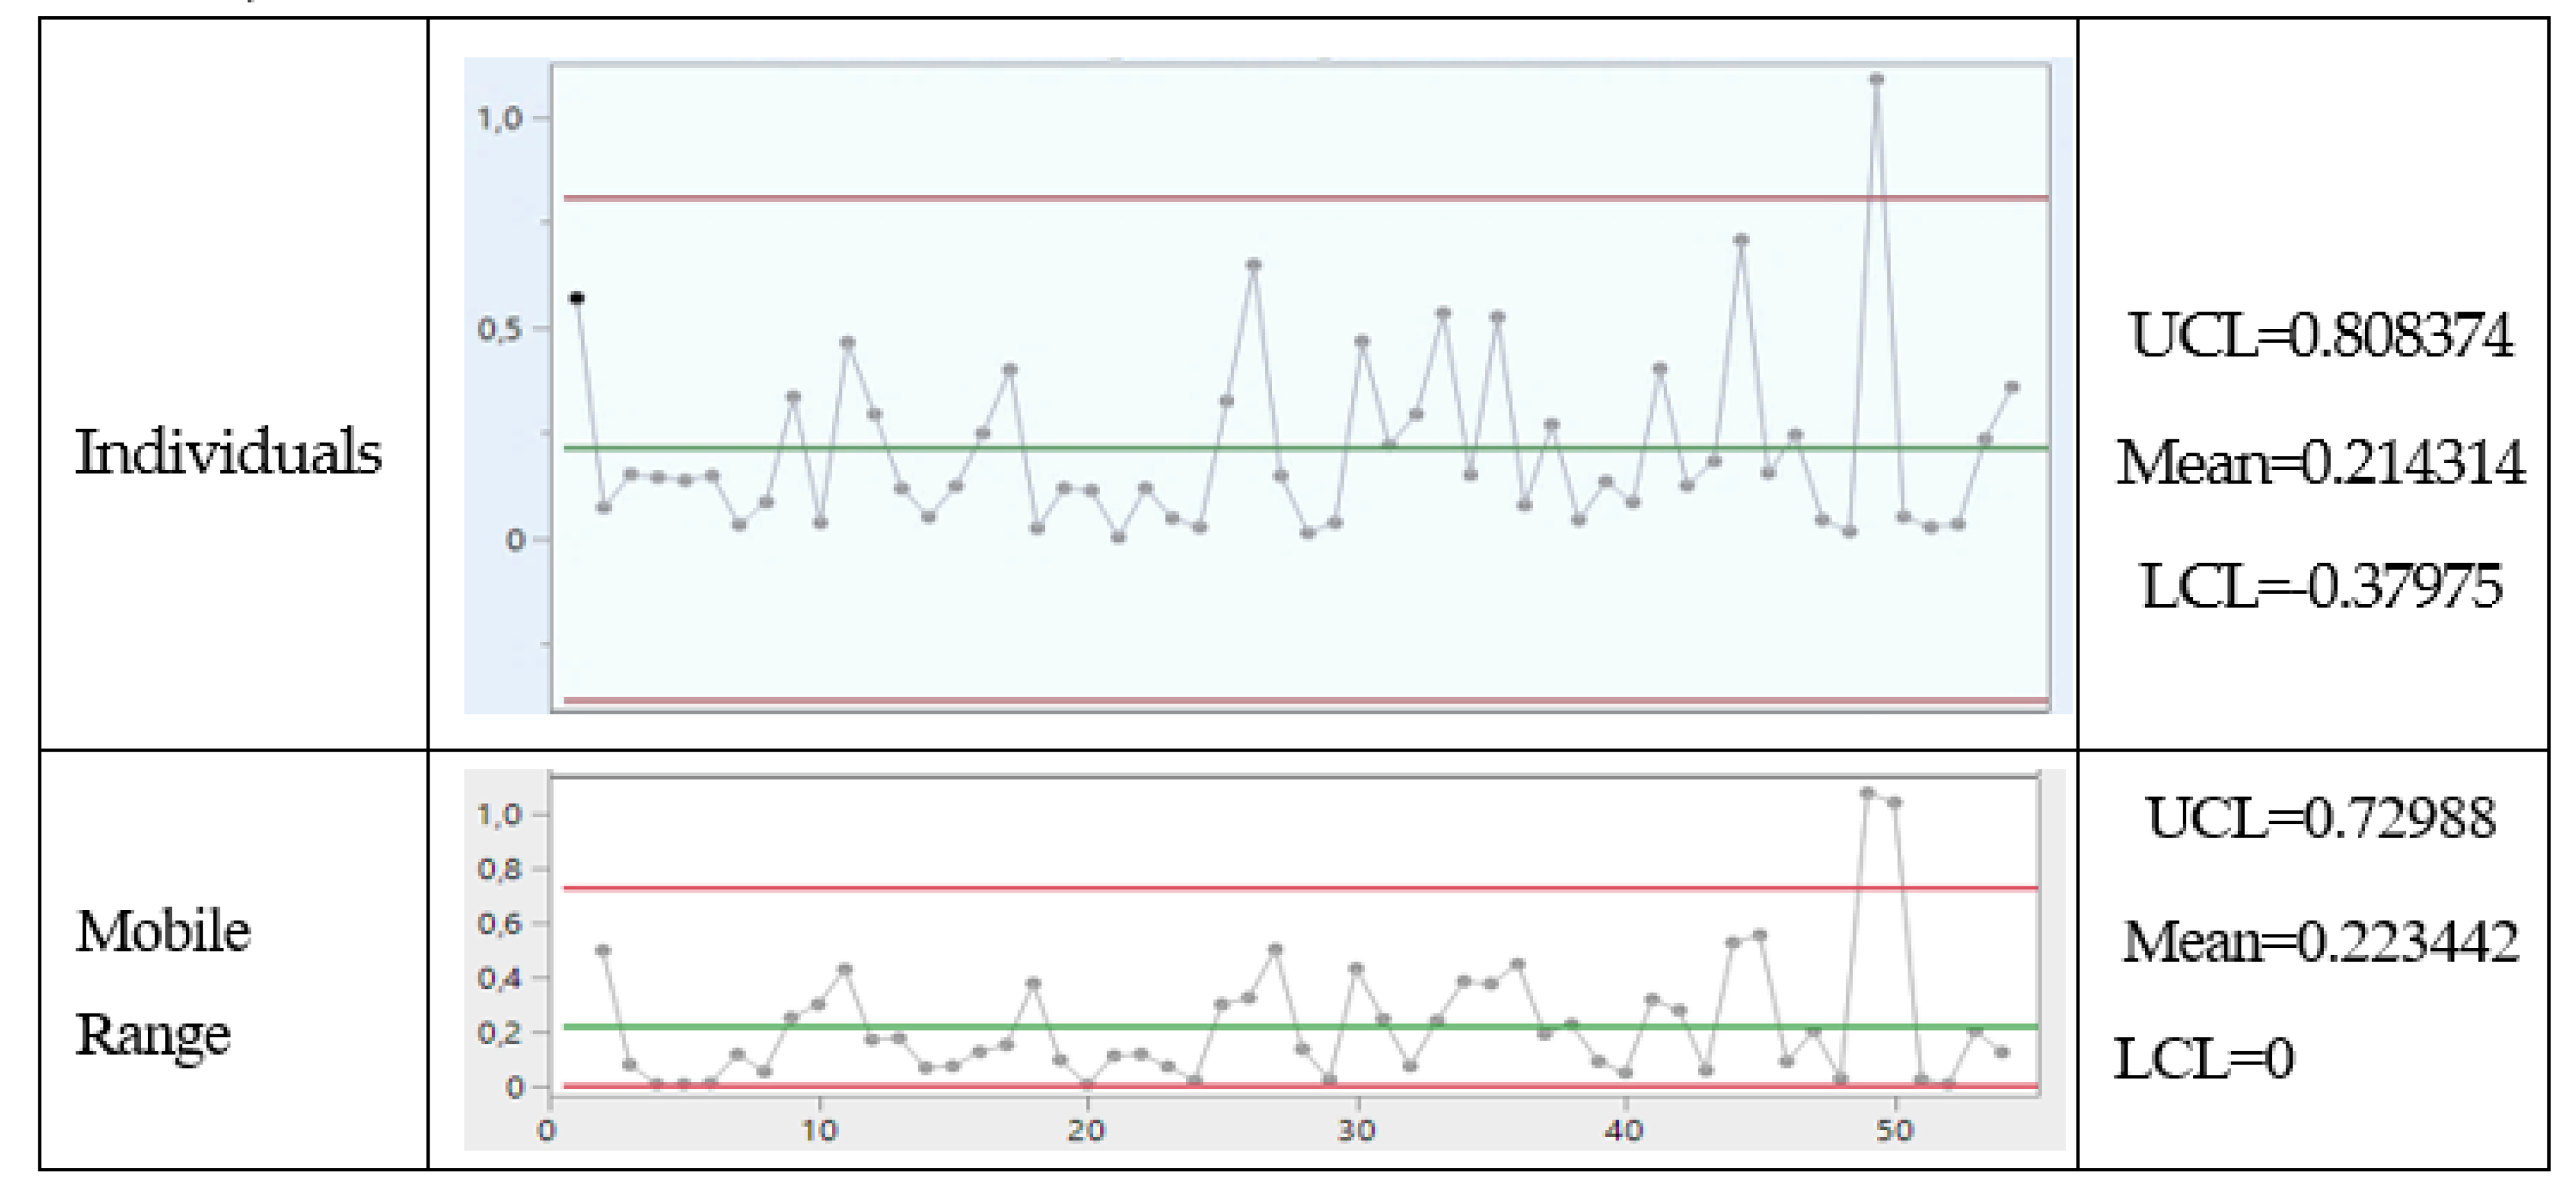Click the upper red limit line in Mobile Range chart
This screenshot has height=1193, width=2576.
tap(1200, 888)
